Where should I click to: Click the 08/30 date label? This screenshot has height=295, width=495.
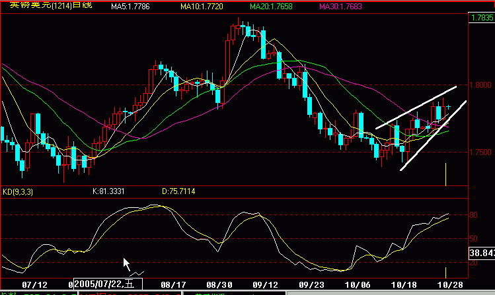pyautogui.click(x=219, y=285)
